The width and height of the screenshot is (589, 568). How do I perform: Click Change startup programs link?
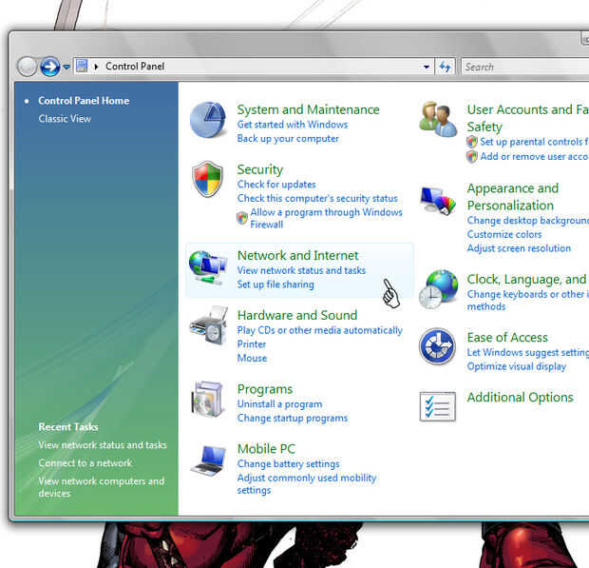pos(293,418)
